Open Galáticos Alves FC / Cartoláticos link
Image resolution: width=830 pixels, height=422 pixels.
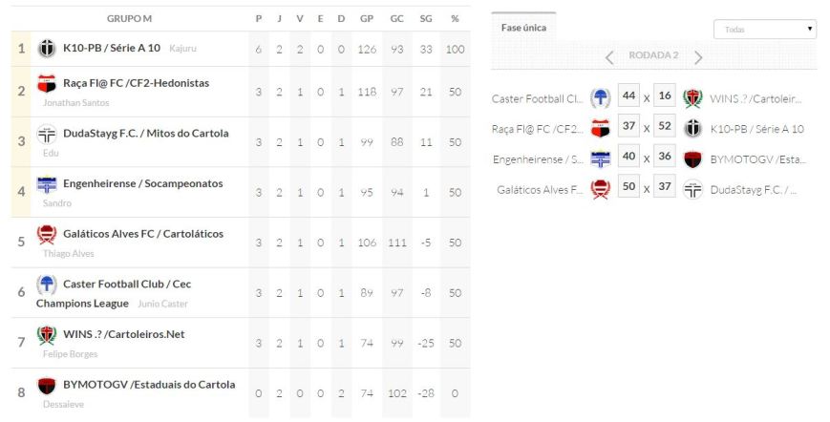coord(143,234)
